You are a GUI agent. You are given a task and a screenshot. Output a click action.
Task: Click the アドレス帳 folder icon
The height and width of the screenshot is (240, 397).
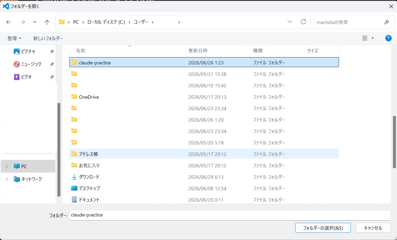point(74,154)
